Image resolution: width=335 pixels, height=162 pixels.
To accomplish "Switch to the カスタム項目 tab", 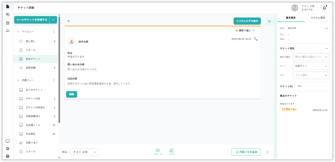I will (x=318, y=18).
